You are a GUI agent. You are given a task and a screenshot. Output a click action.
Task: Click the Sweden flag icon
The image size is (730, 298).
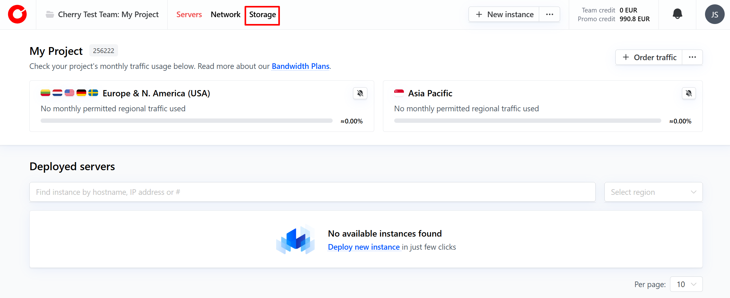point(93,93)
